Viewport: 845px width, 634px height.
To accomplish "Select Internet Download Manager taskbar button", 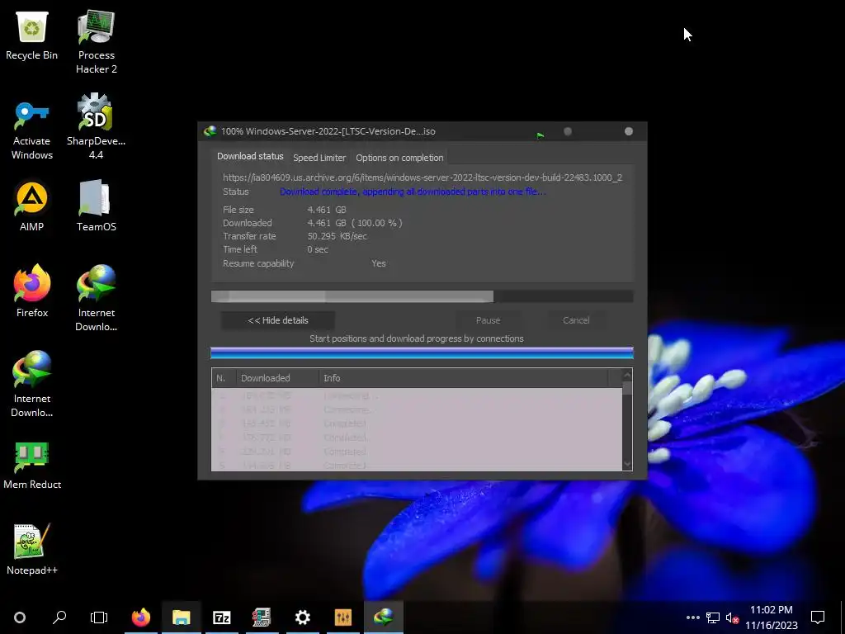I will (x=384, y=617).
